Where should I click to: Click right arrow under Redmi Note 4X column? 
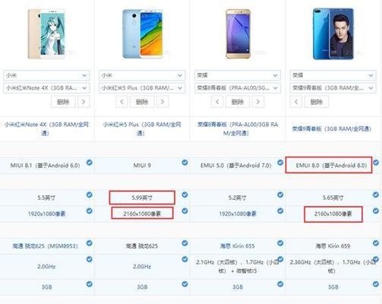pyautogui.click(x=84, y=102)
